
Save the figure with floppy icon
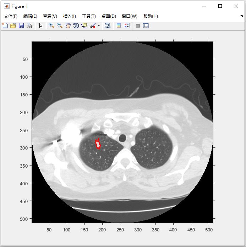21,26
